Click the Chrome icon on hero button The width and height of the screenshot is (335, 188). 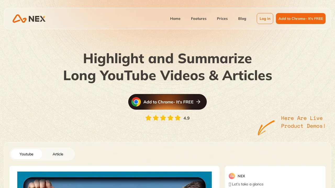(x=136, y=102)
